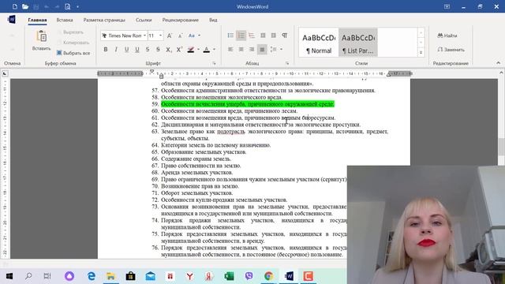Click Выбрать все select-all button

(x=73, y=53)
